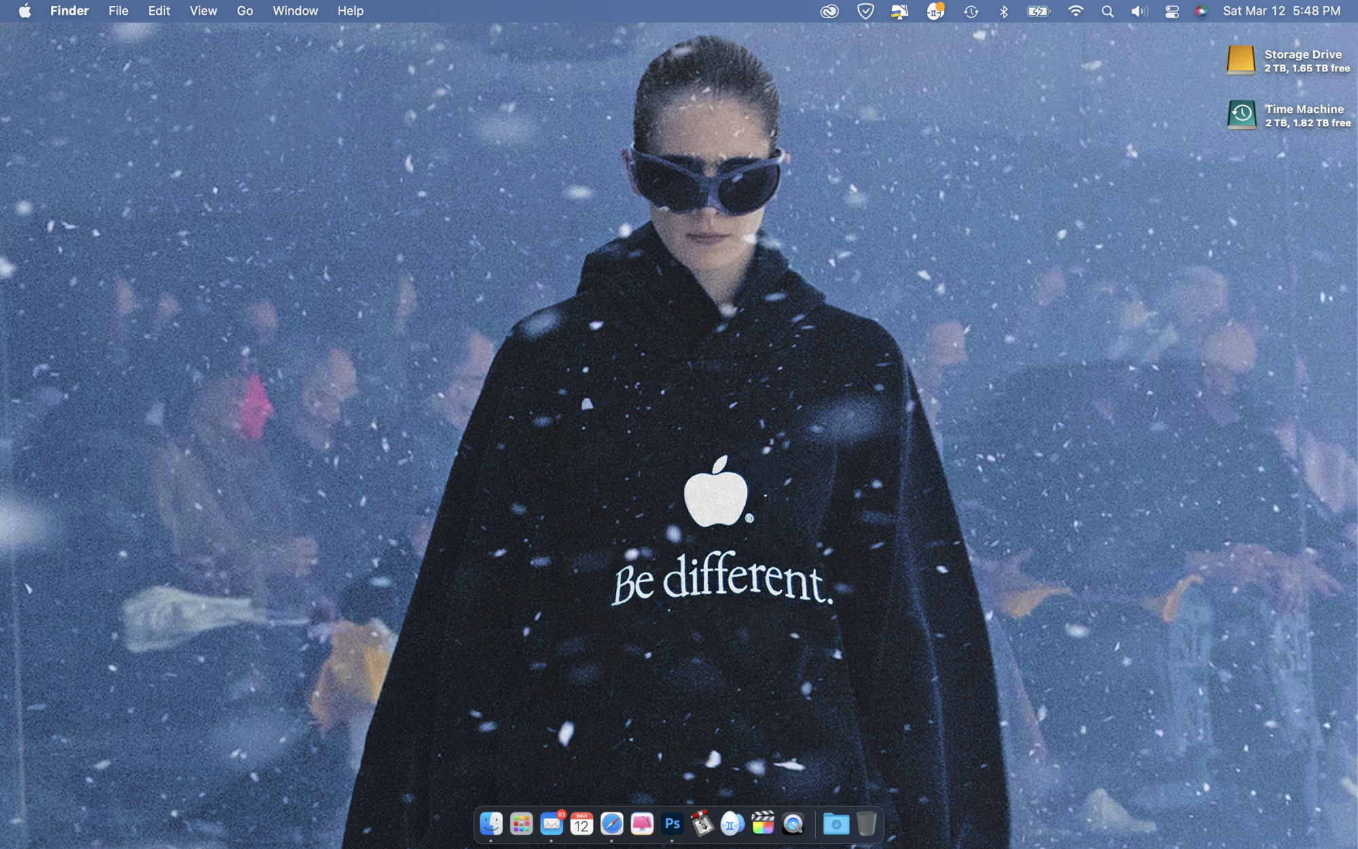This screenshot has width=1358, height=849.
Task: Open Mail with 83 unread badge
Action: point(551,824)
